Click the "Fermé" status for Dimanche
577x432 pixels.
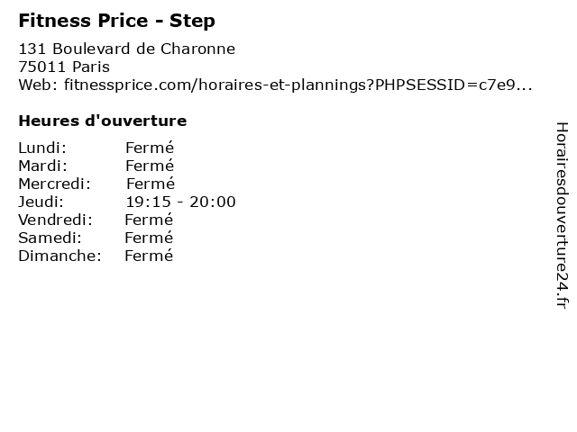pos(148,256)
